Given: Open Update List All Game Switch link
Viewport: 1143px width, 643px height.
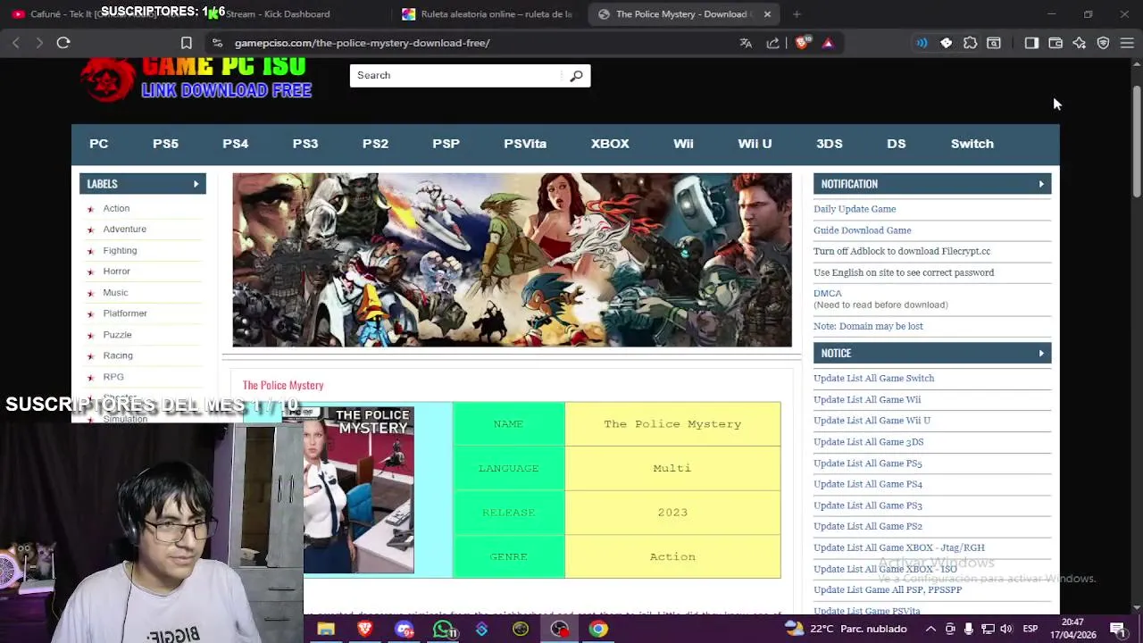Looking at the screenshot, I should [x=873, y=379].
